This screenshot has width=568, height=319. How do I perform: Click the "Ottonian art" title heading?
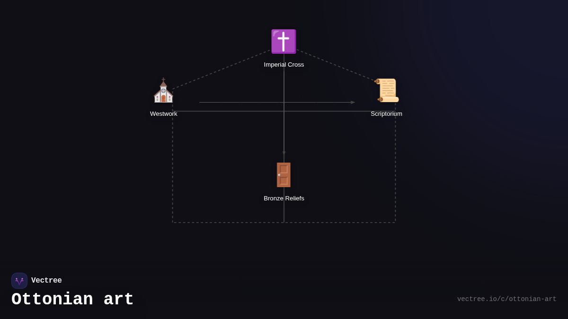pos(72,300)
